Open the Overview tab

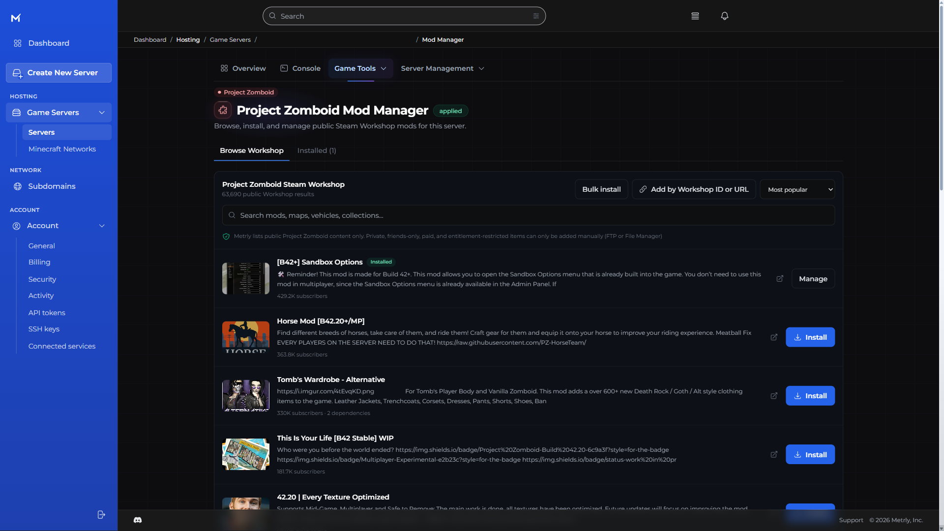point(243,68)
